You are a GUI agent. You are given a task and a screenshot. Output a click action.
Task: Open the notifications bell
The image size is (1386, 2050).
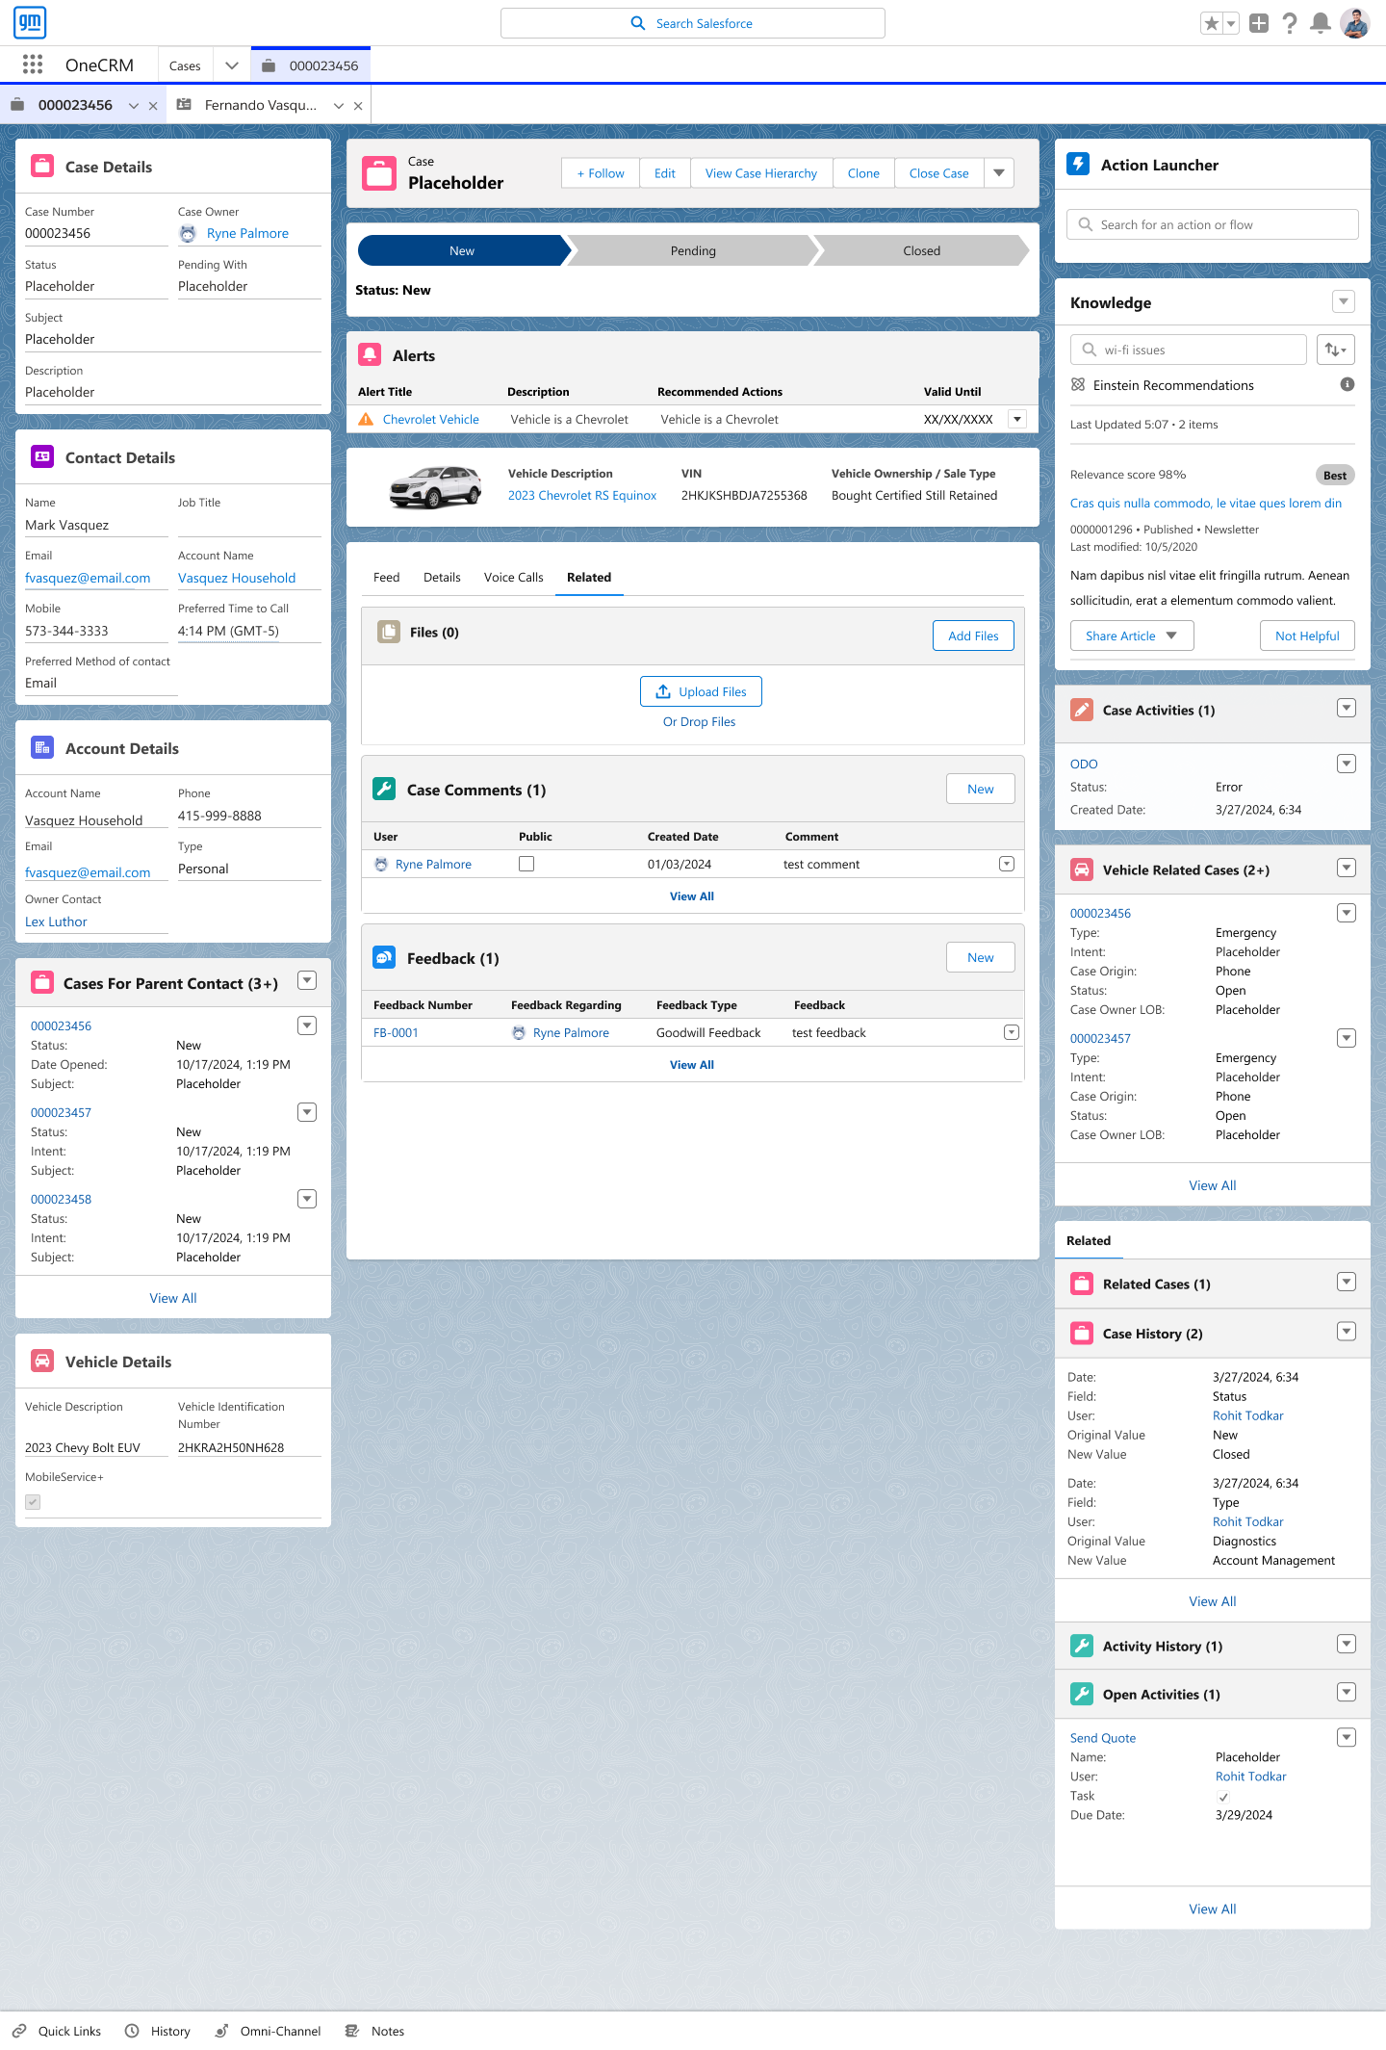(1321, 23)
